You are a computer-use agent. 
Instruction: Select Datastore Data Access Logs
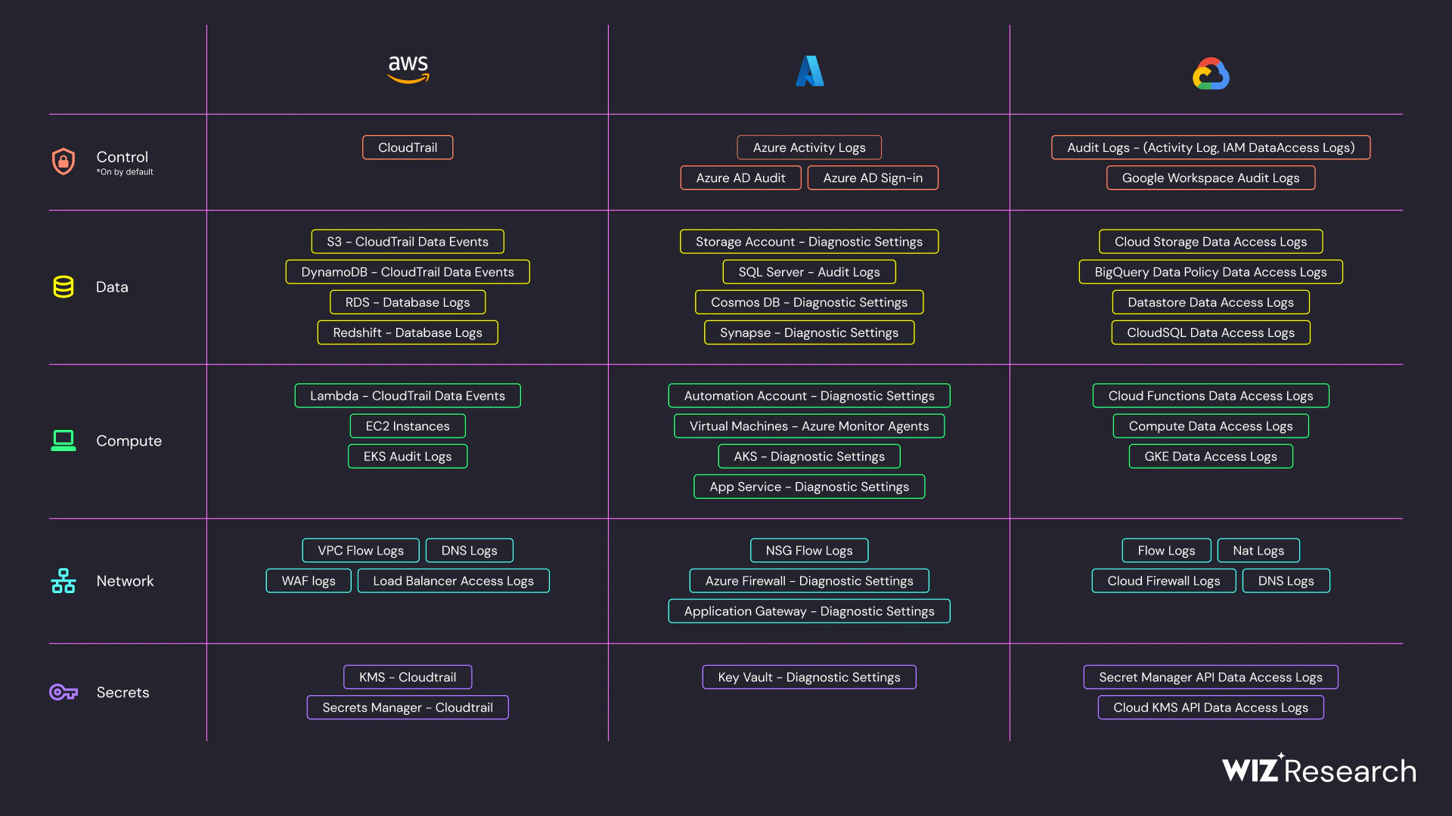pyautogui.click(x=1211, y=302)
